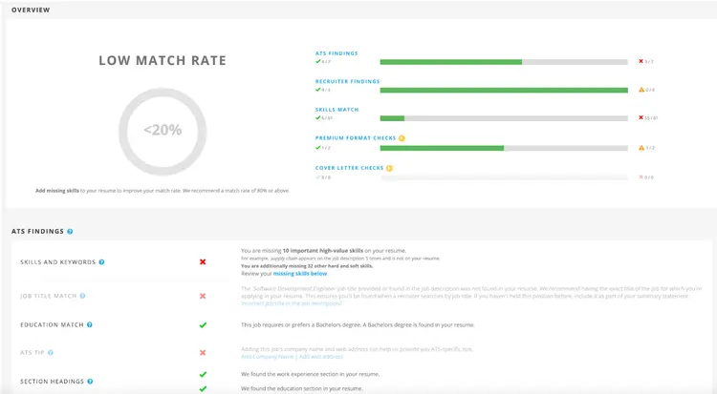Click the EDUCATION MATCH row label
Screen dimensions: 717x394
coord(52,324)
